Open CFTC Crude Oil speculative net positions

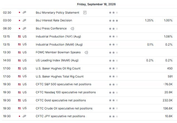(x=64, y=108)
